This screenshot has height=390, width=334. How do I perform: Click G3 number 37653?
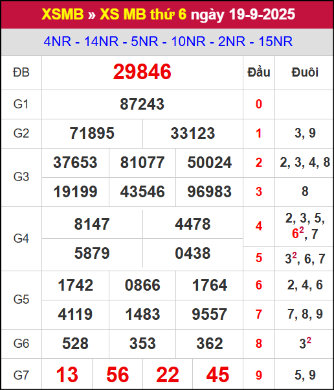75,162
